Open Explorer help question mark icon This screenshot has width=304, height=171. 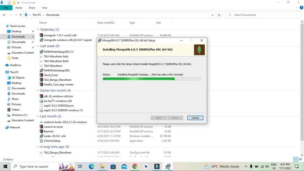(x=302, y=8)
